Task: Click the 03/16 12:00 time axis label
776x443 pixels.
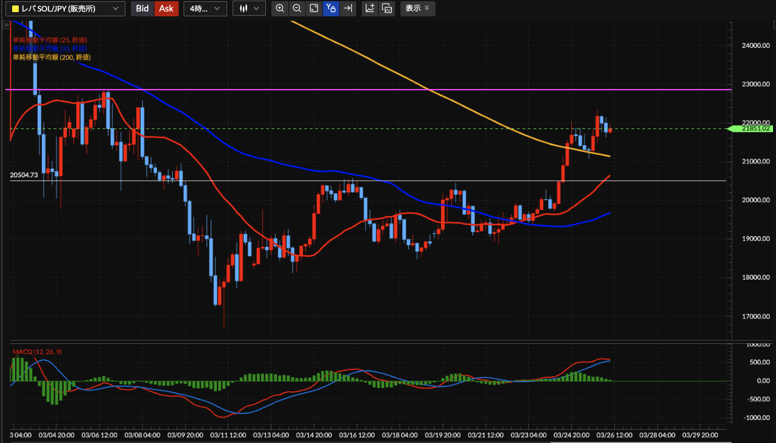Action: coord(357,435)
